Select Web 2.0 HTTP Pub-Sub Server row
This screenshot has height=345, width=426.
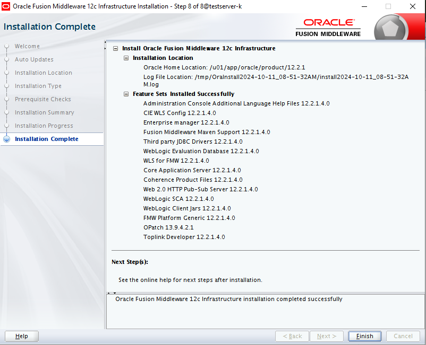(x=200, y=189)
